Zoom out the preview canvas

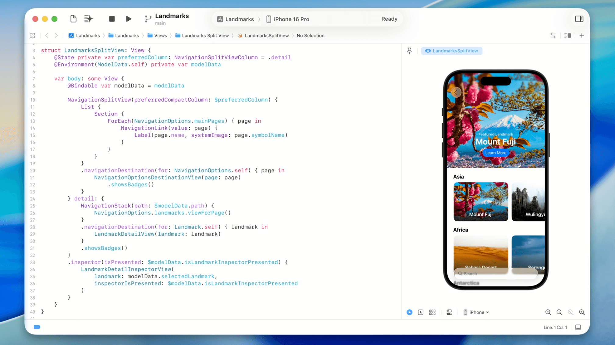tap(548, 312)
